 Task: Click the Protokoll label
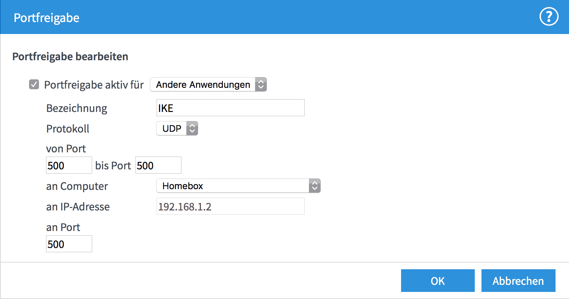tap(68, 129)
